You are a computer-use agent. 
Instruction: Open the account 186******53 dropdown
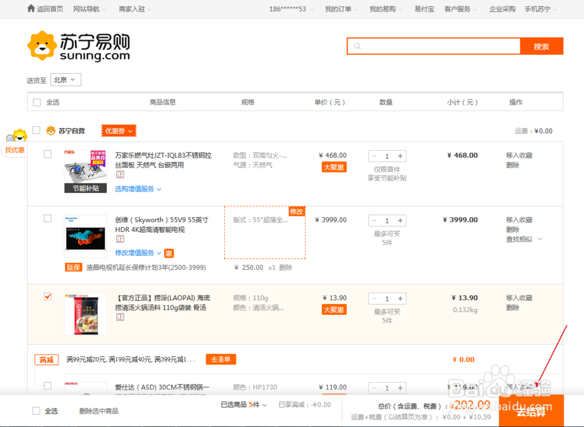(x=291, y=9)
